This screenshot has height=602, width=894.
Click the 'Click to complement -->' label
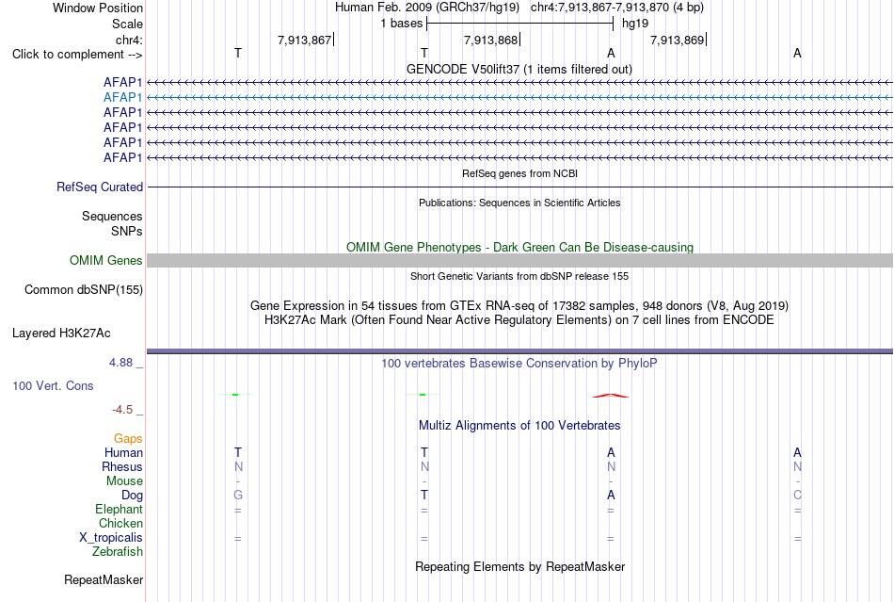[x=77, y=55]
